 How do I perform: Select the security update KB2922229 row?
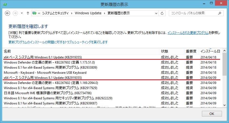click(x=112, y=98)
